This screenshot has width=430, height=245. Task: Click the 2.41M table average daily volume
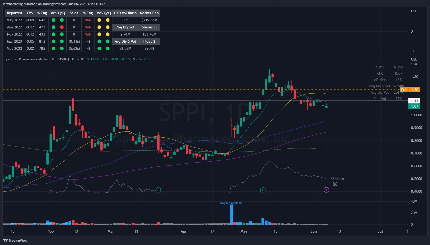pos(125,34)
